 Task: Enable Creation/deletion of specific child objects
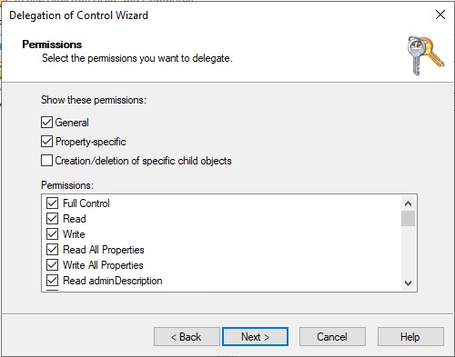coord(46,161)
